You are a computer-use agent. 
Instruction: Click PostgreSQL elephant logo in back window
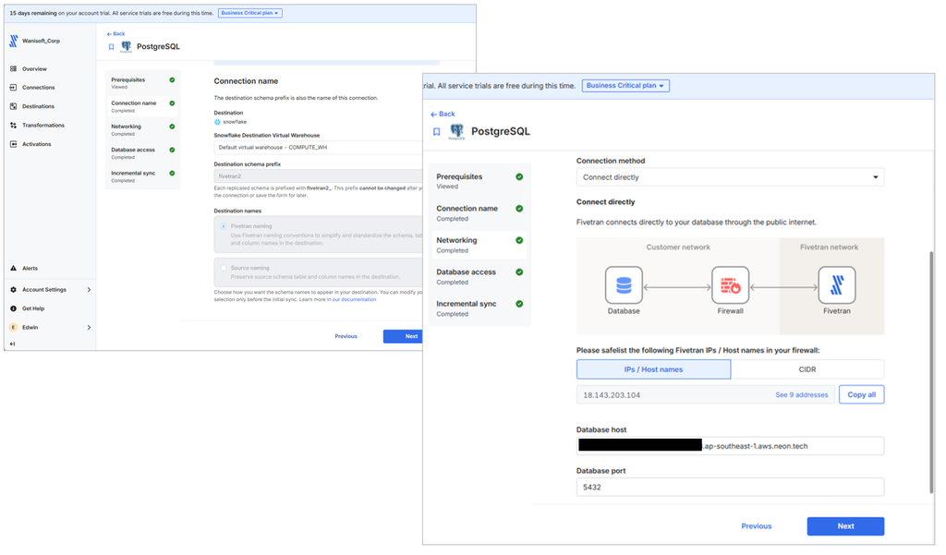tap(126, 46)
